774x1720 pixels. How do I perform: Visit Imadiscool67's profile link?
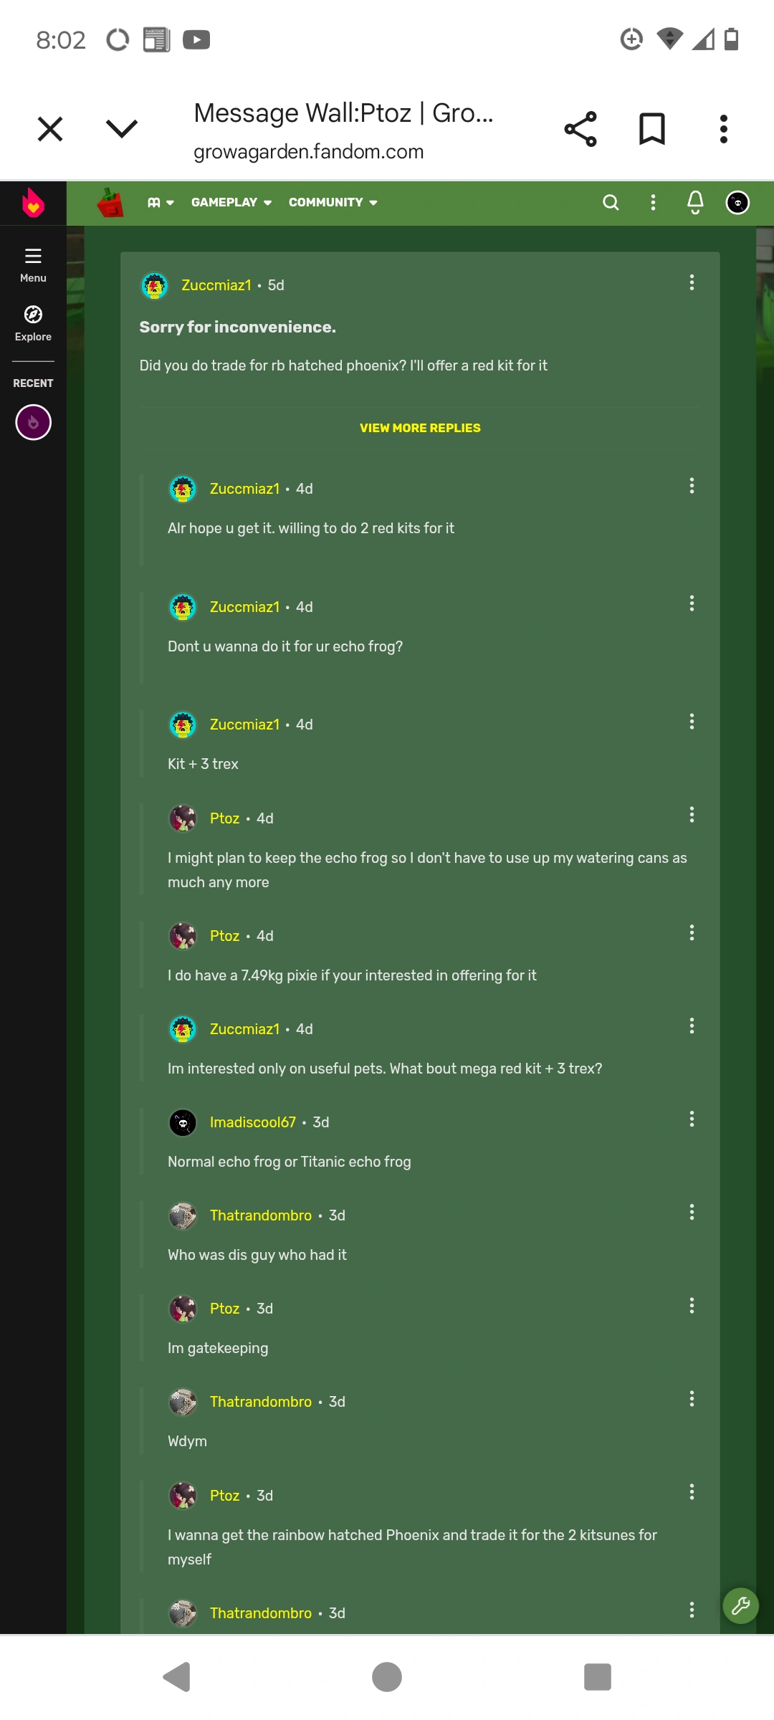tap(252, 1122)
